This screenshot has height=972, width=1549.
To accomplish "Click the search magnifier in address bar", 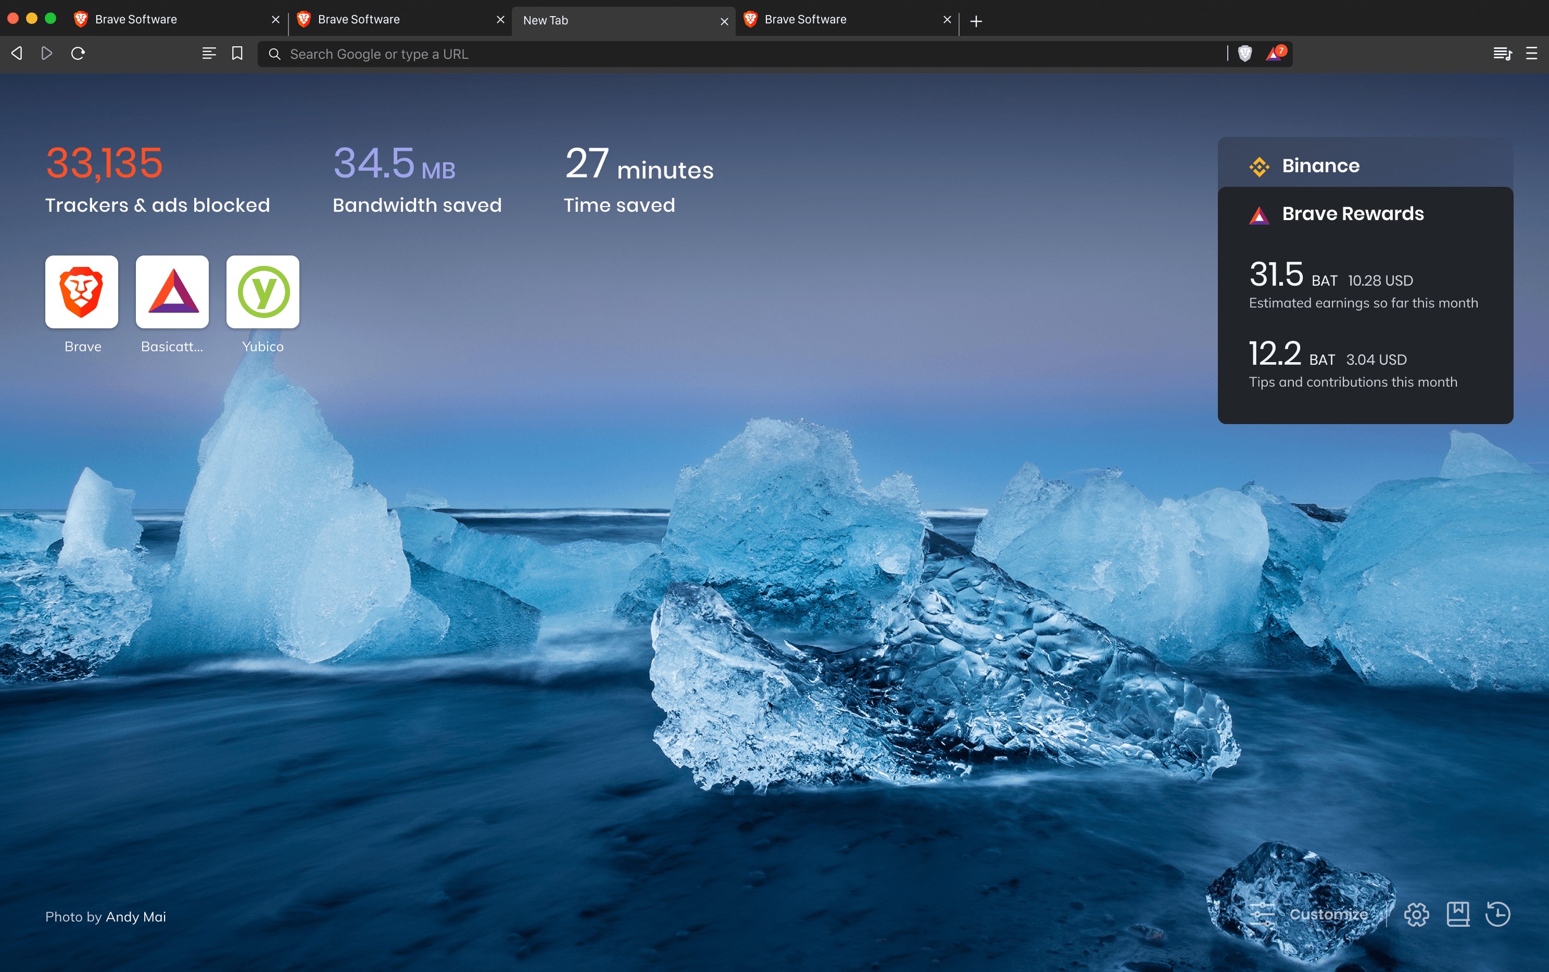I will [275, 54].
